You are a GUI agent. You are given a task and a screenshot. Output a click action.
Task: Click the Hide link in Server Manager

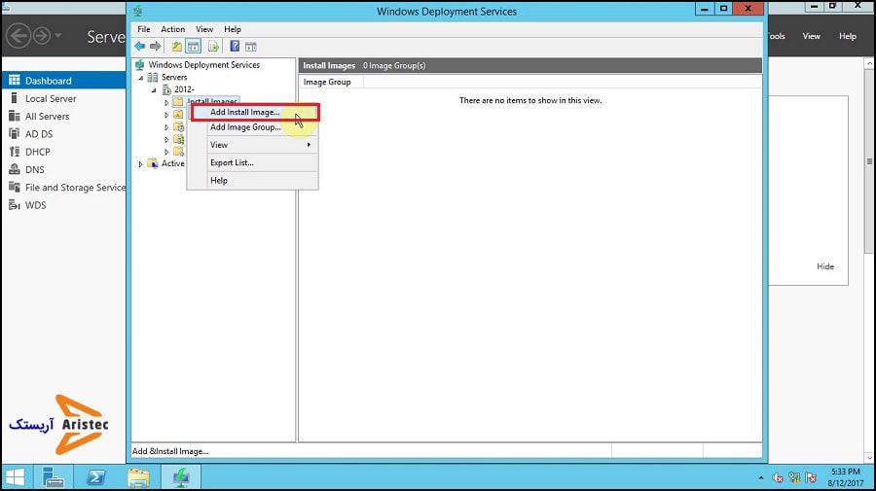point(824,266)
